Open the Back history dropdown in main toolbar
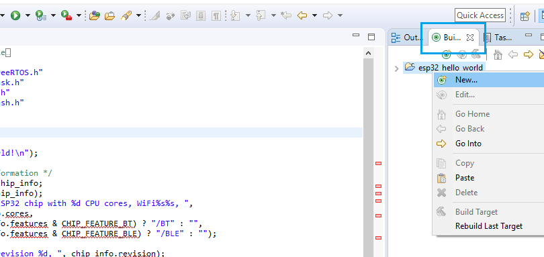The width and height of the screenshot is (544, 257). 315,15
